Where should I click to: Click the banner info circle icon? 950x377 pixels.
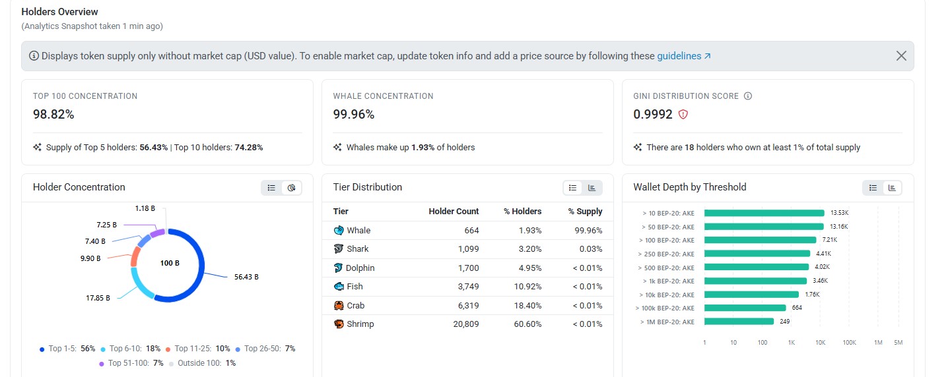[x=34, y=56]
